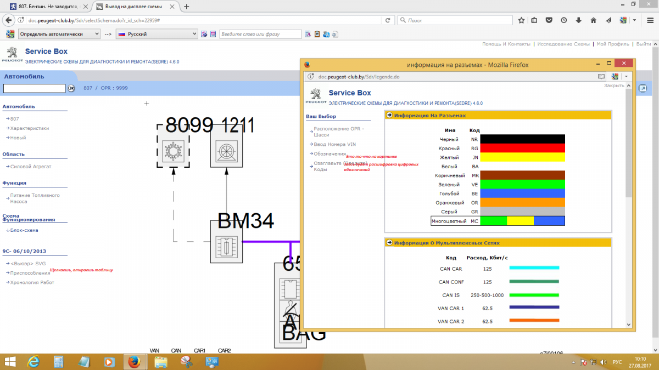Click the red color swatch for code RG
Viewport: 659px width, 370px height.
click(522, 148)
